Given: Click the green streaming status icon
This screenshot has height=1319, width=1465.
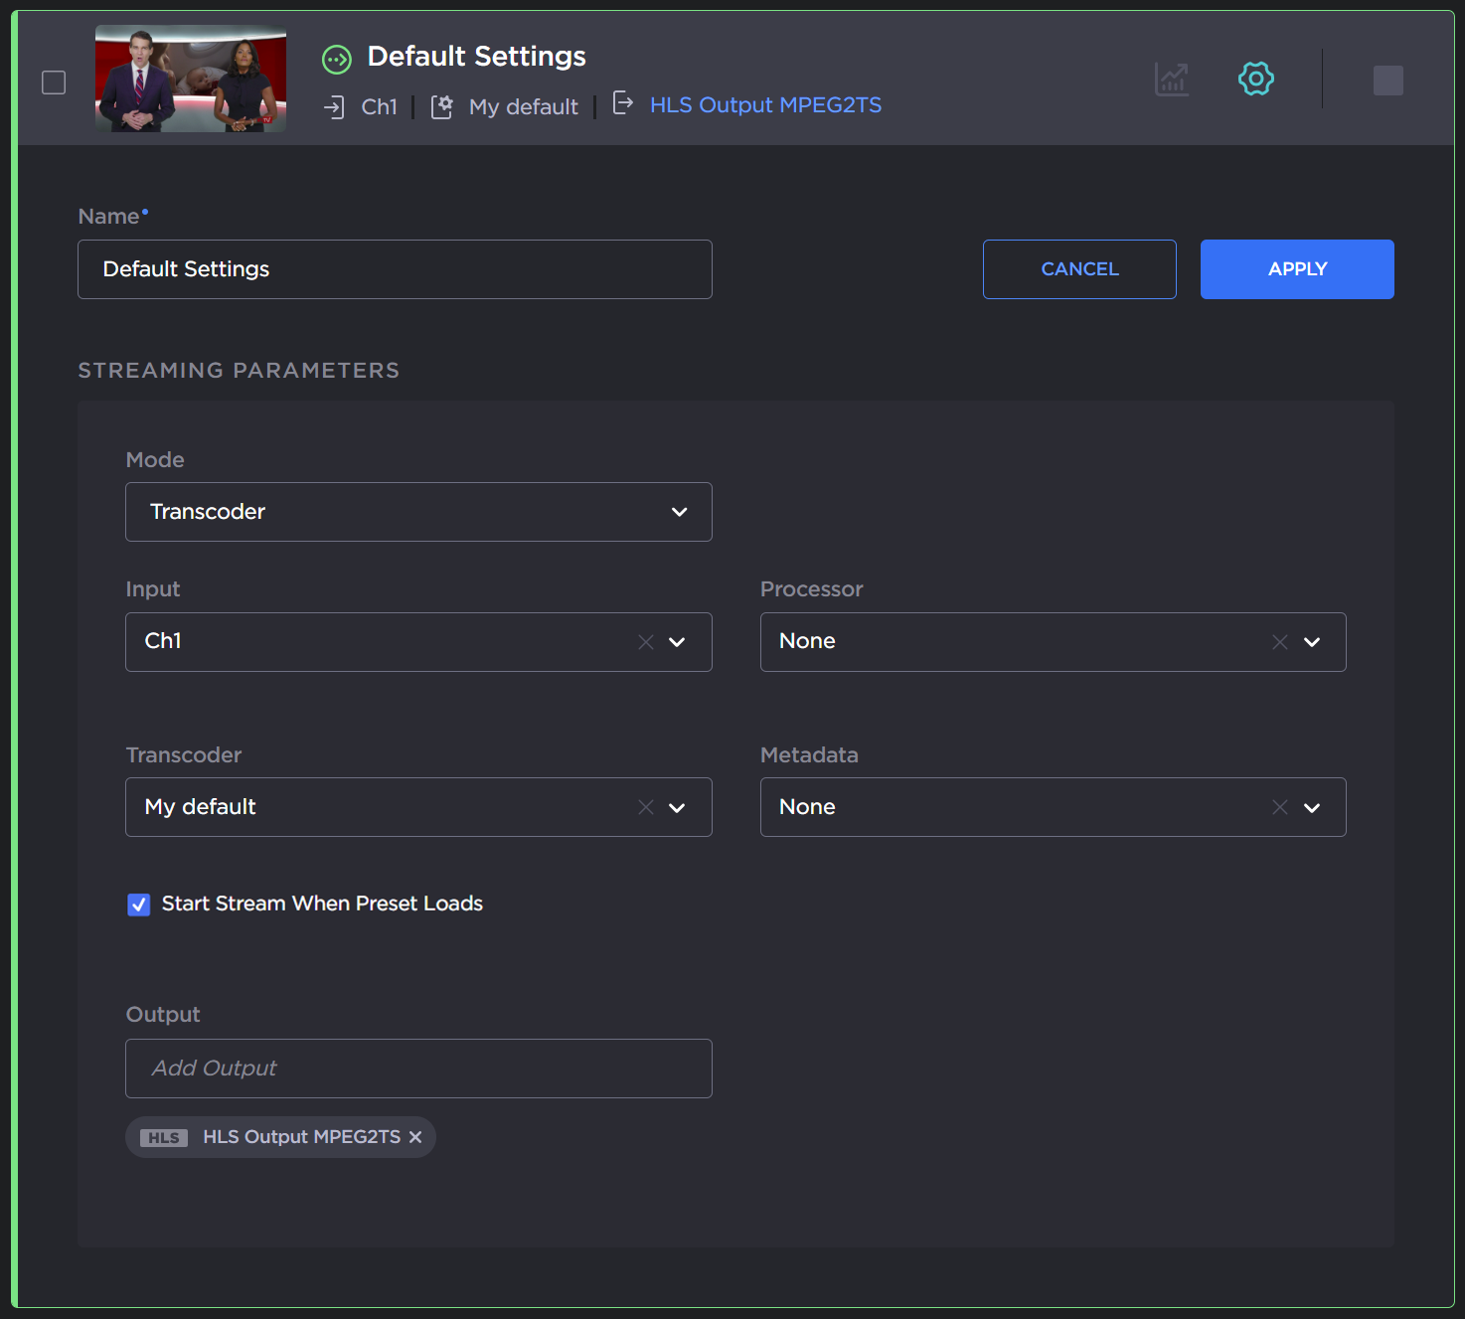Looking at the screenshot, I should click(x=337, y=60).
